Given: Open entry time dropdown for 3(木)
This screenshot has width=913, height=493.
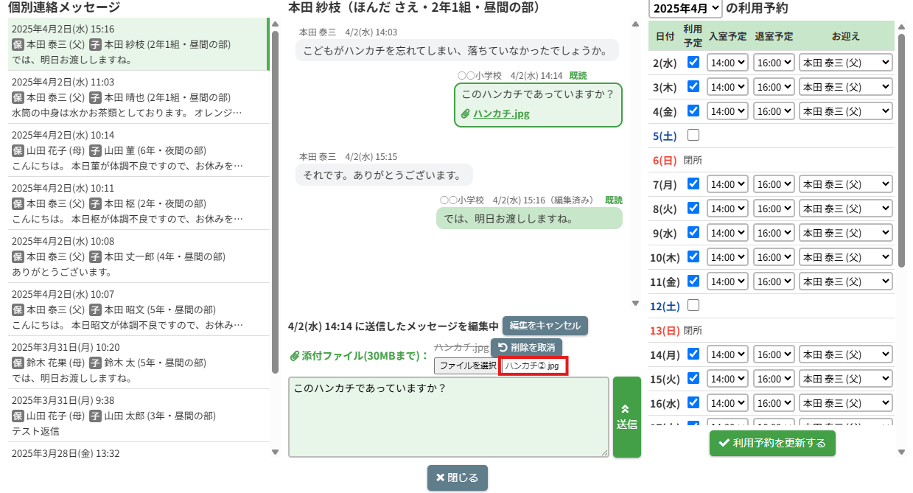Looking at the screenshot, I should pos(727,87).
